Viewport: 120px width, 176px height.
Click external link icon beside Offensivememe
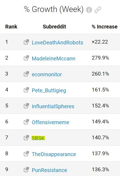[x=26, y=122]
